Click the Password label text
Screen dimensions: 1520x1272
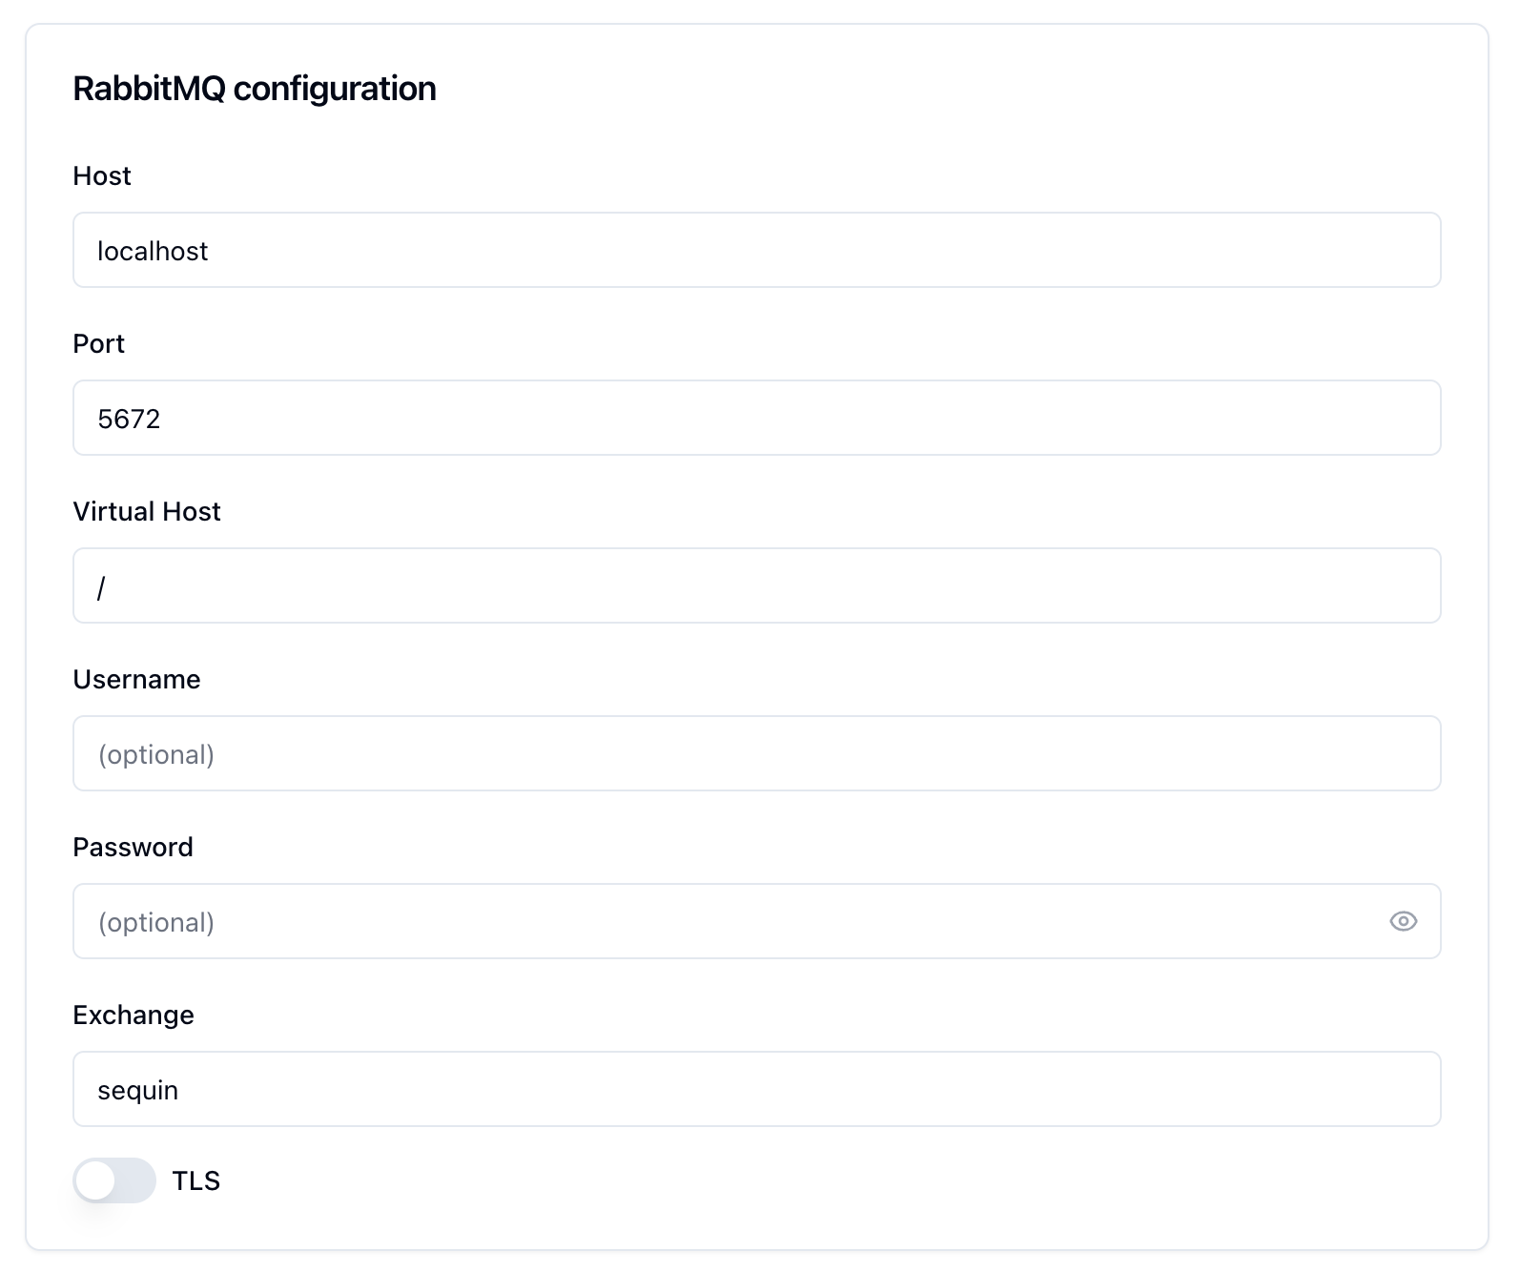(x=133, y=847)
